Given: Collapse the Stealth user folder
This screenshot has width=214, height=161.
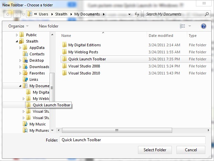Looking at the screenshot, I should tap(17, 41).
